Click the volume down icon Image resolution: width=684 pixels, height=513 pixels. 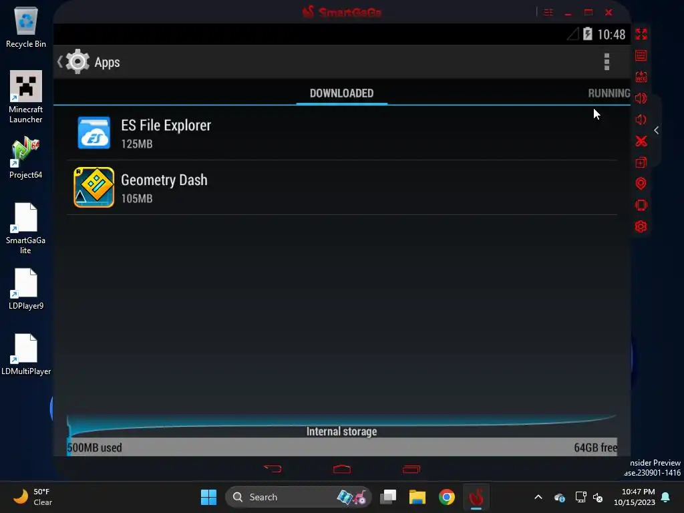coord(641,120)
